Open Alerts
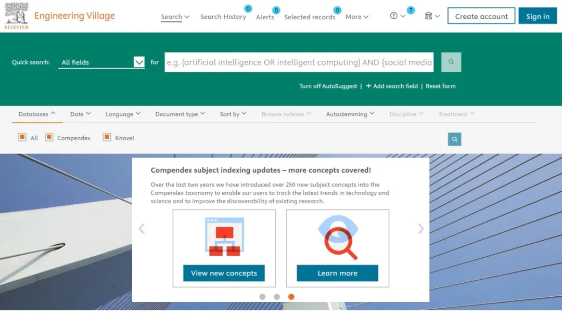 pos(265,17)
